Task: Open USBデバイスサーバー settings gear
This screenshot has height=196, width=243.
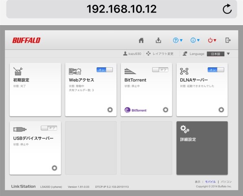Action: (x=54, y=168)
